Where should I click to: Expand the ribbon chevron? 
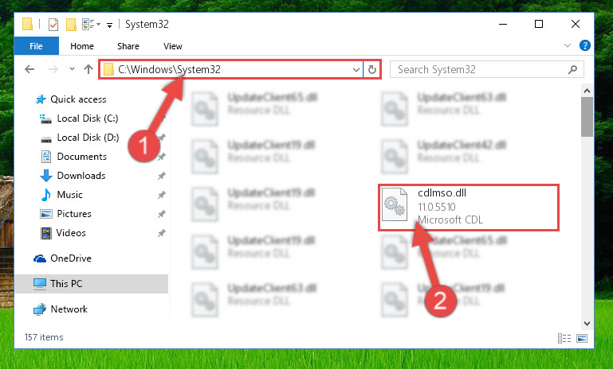pos(568,45)
